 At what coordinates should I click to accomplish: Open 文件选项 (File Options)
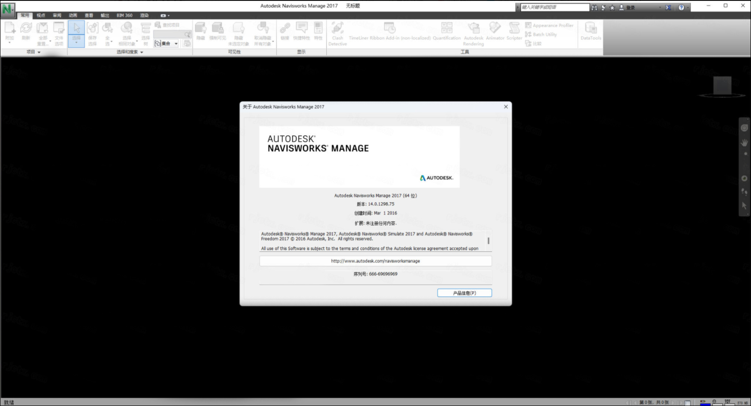click(59, 34)
